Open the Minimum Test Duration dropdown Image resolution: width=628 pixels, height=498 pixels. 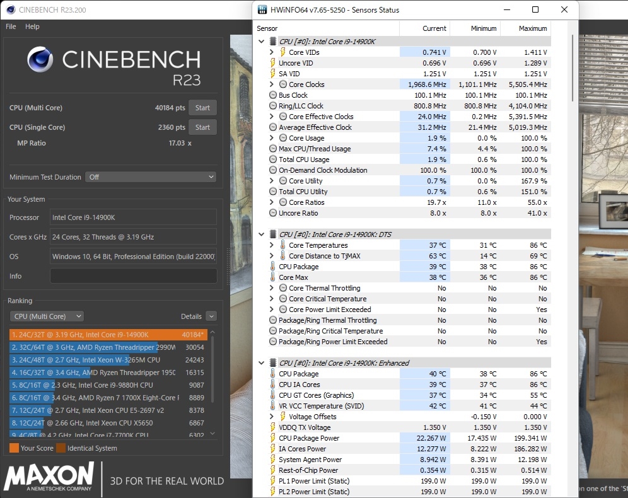pyautogui.click(x=151, y=177)
